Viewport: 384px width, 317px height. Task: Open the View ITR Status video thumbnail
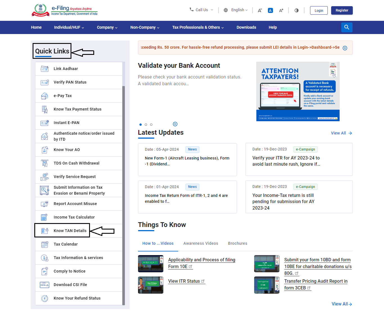point(151,285)
